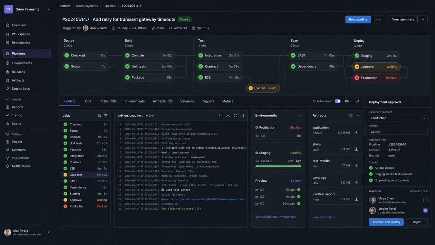Uncheck the Jordan Patel approver checkbox
The height and width of the screenshot is (245, 435).
[x=425, y=211]
